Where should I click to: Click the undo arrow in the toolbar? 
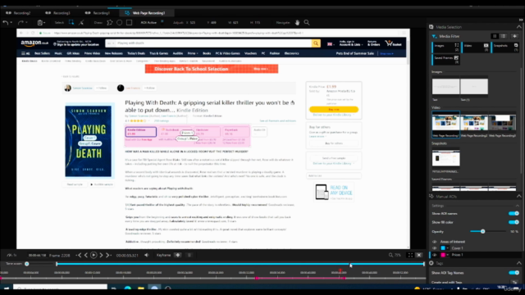point(6,23)
